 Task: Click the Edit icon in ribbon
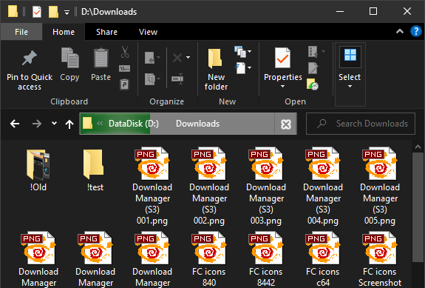pos(313,68)
